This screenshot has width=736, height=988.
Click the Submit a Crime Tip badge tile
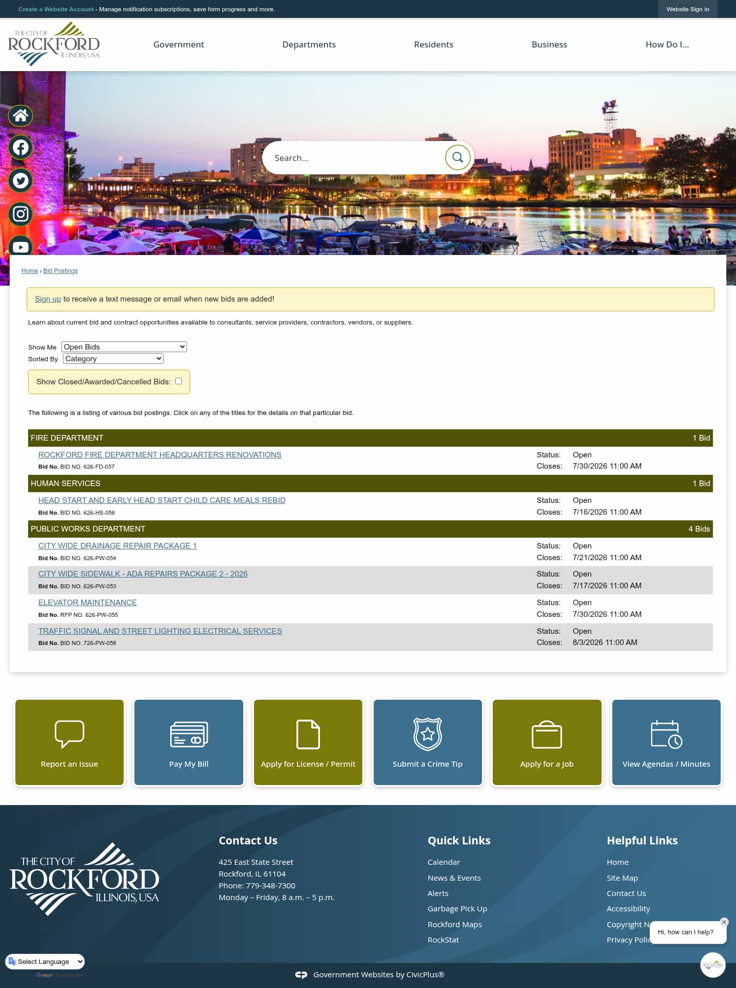(428, 742)
